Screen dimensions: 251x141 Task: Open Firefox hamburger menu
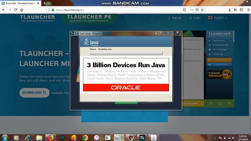click(x=248, y=10)
